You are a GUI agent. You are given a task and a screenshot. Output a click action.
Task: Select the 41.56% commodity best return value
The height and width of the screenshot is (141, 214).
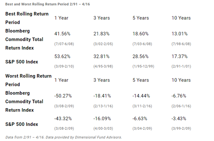[x=63, y=34]
